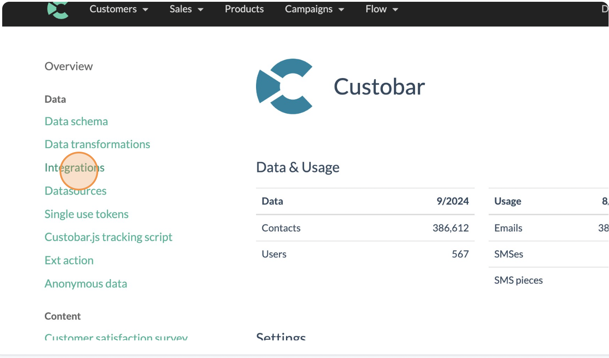Click the 567 users value
The height and width of the screenshot is (358, 609).
tap(460, 254)
